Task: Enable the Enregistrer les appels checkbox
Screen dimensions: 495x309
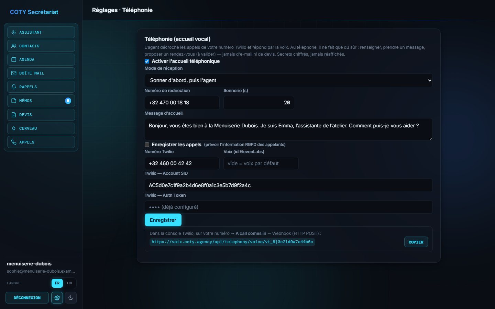Action: pos(147,145)
